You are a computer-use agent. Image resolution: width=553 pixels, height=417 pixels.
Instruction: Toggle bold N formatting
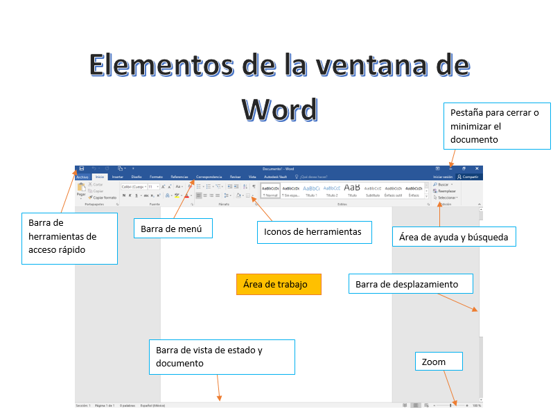(x=124, y=195)
